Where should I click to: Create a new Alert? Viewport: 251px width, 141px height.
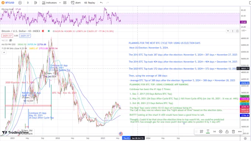click(x=76, y=3)
